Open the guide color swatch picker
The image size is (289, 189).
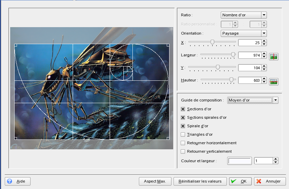coord(239,161)
